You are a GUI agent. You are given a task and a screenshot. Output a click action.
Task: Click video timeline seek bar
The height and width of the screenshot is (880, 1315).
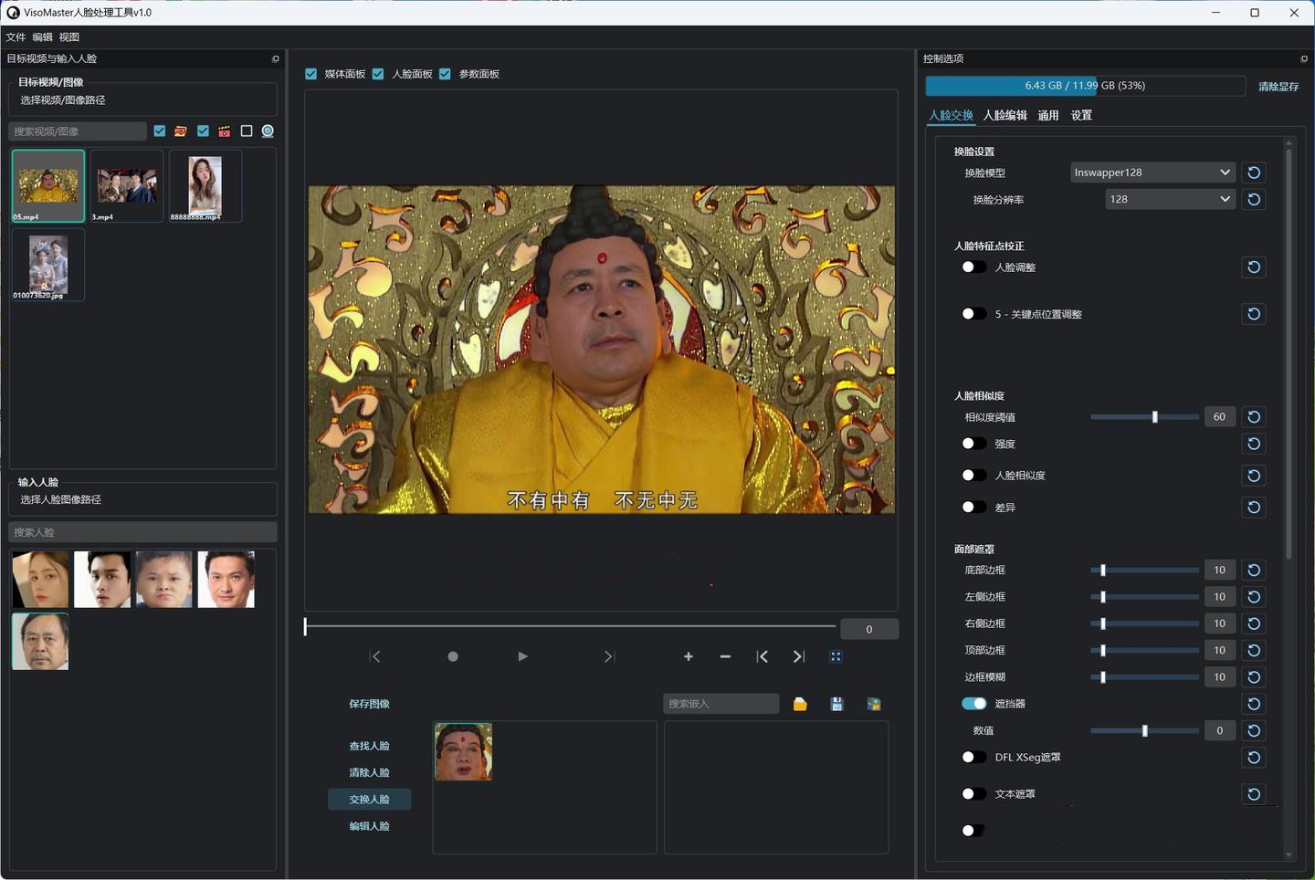pos(570,626)
